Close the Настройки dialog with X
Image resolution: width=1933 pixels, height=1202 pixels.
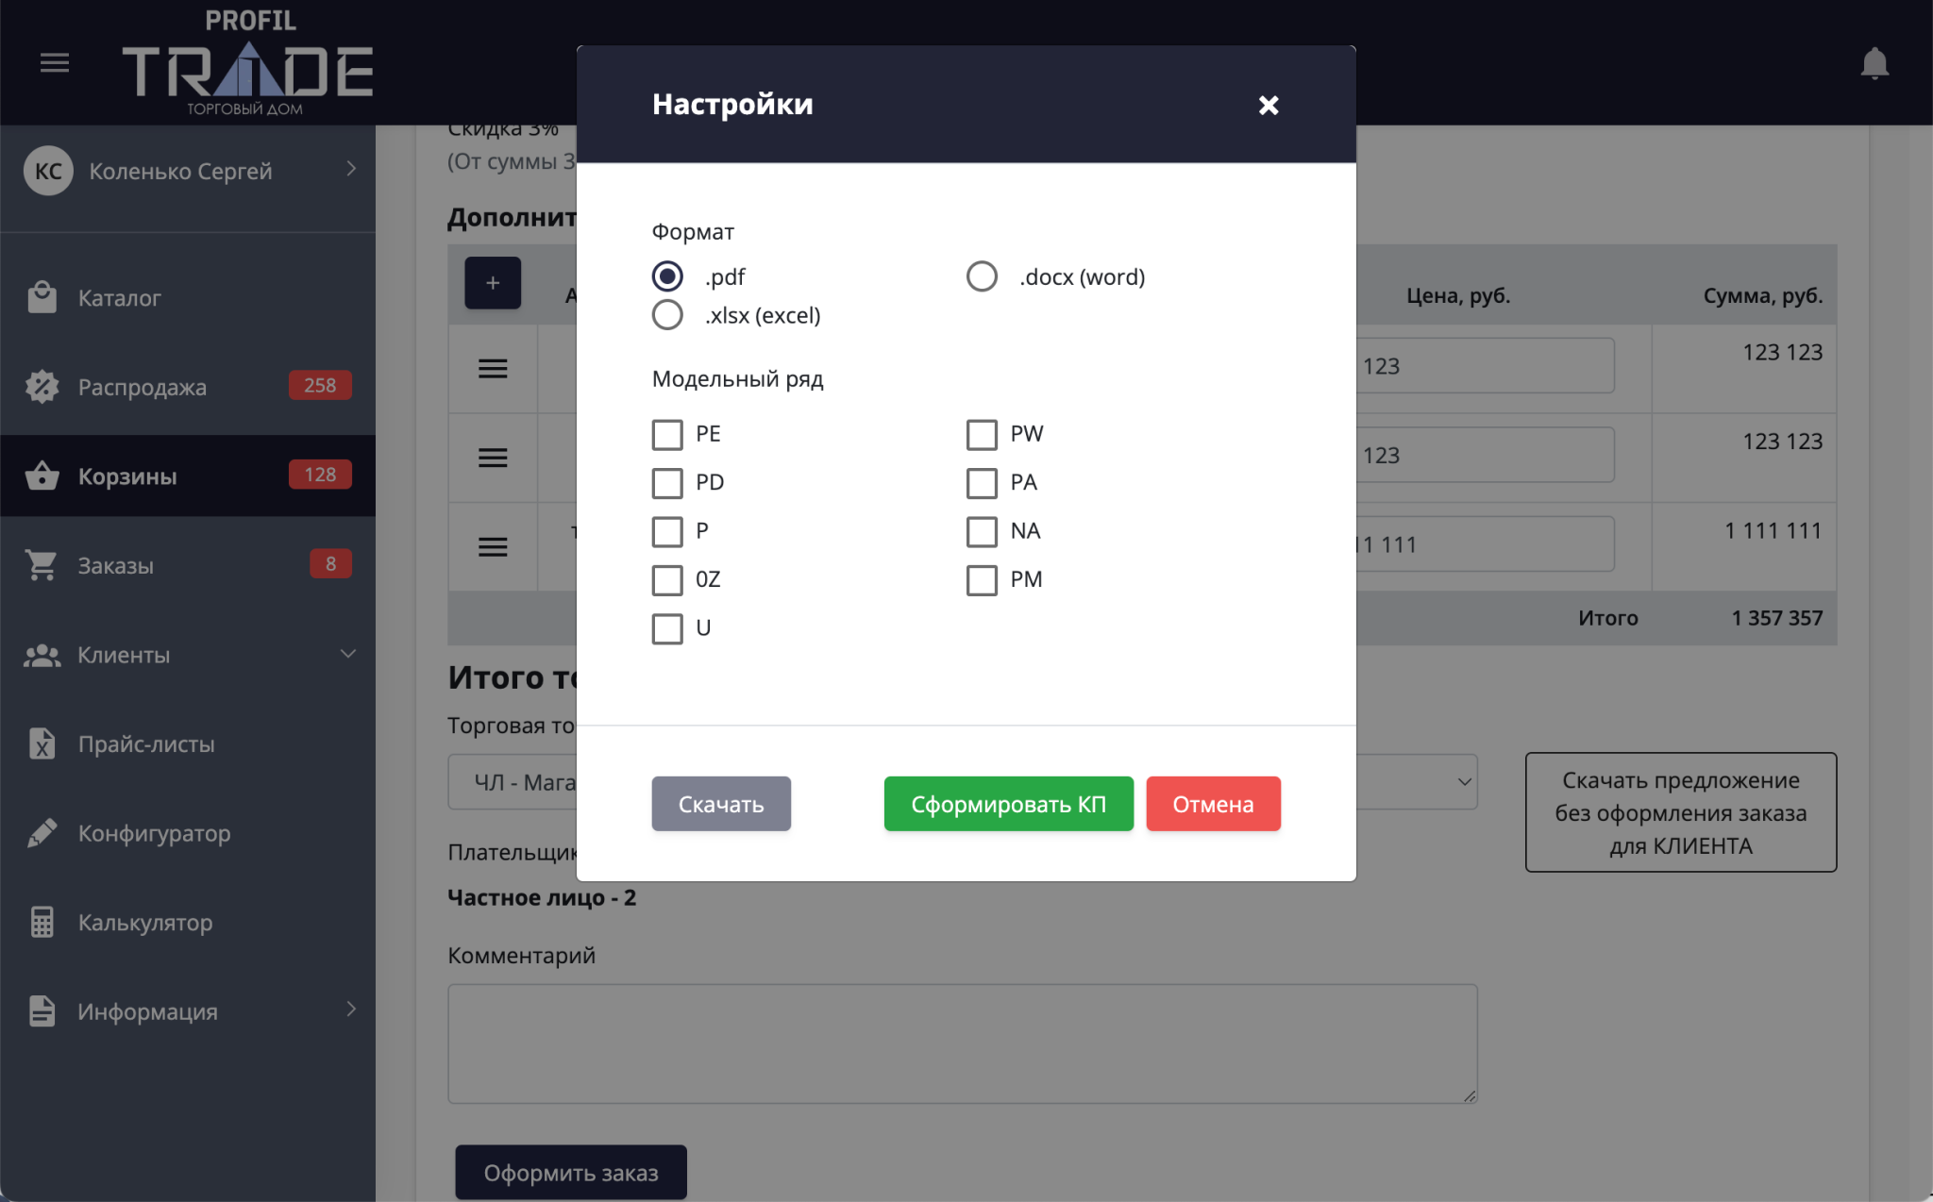coord(1268,105)
